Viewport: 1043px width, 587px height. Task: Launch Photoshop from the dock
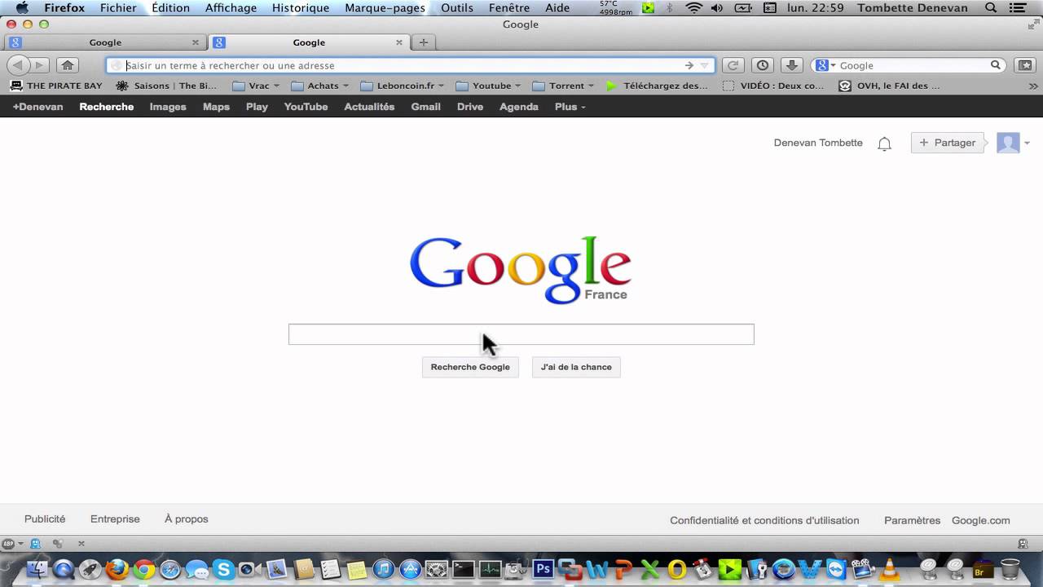(x=544, y=570)
